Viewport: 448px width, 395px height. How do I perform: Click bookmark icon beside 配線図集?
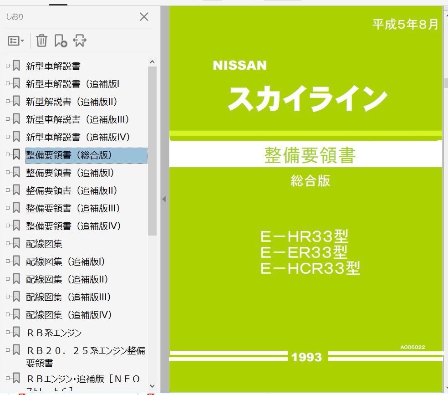(x=16, y=243)
